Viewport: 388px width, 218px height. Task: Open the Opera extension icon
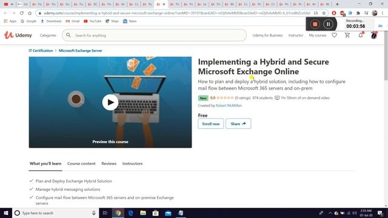(x=334, y=13)
